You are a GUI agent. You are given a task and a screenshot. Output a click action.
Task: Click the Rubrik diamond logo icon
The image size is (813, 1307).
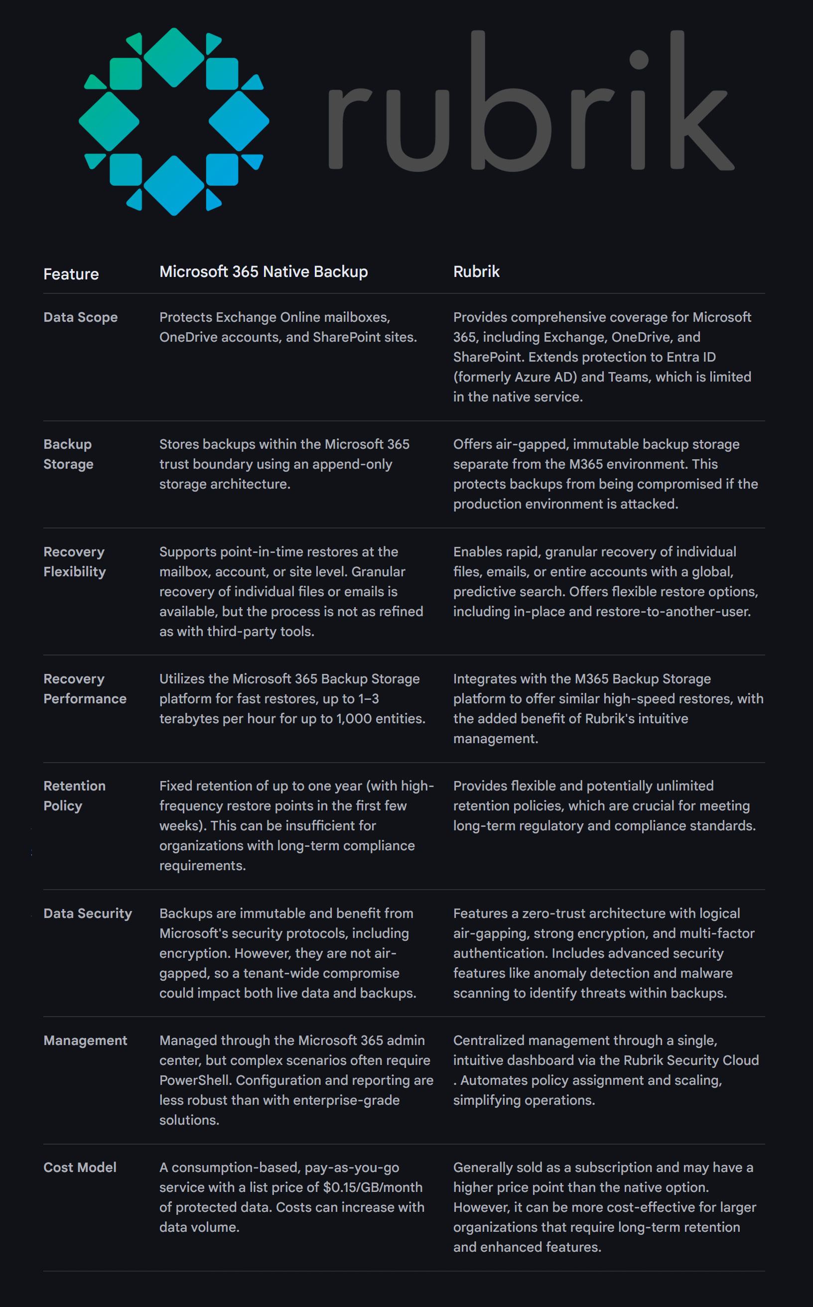tap(174, 122)
